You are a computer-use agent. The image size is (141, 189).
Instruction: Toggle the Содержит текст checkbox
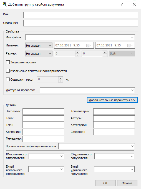click(x=8, y=79)
